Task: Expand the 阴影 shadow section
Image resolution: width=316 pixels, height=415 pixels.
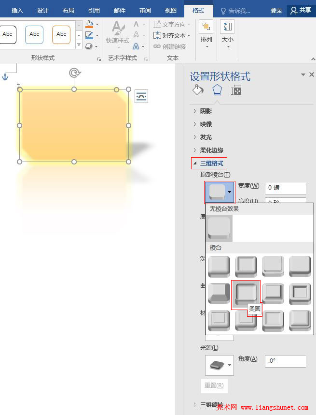Action: click(206, 111)
